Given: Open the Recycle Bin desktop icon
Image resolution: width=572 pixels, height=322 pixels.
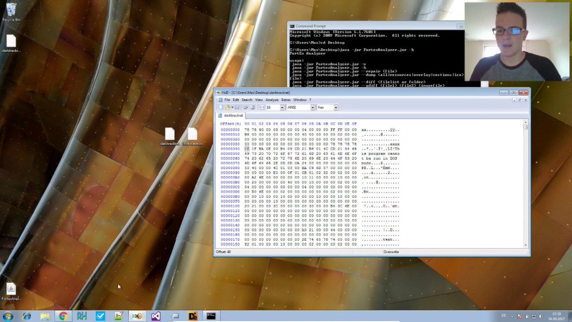Looking at the screenshot, I should tap(11, 12).
